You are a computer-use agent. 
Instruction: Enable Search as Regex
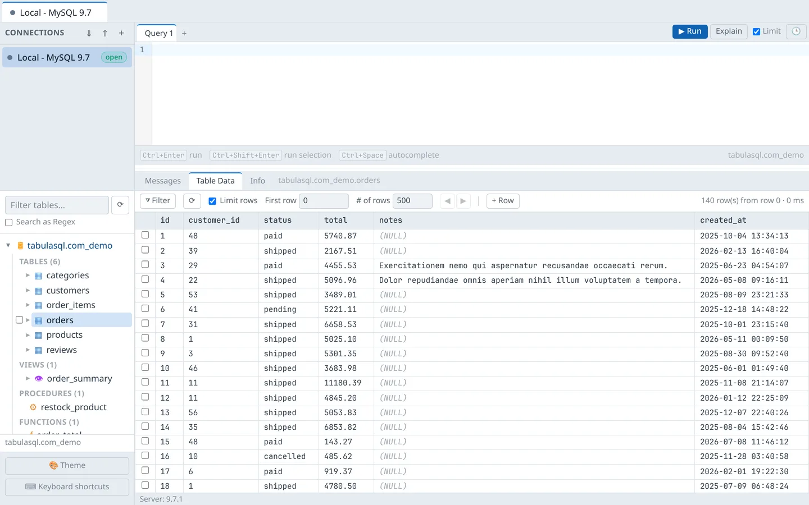click(x=9, y=222)
